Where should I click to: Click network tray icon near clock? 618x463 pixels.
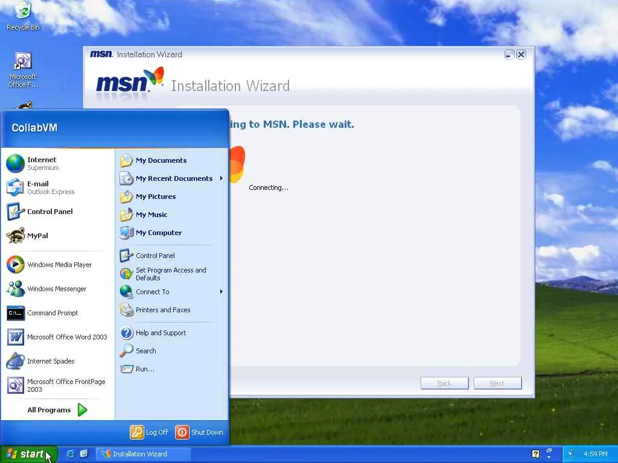(x=572, y=454)
